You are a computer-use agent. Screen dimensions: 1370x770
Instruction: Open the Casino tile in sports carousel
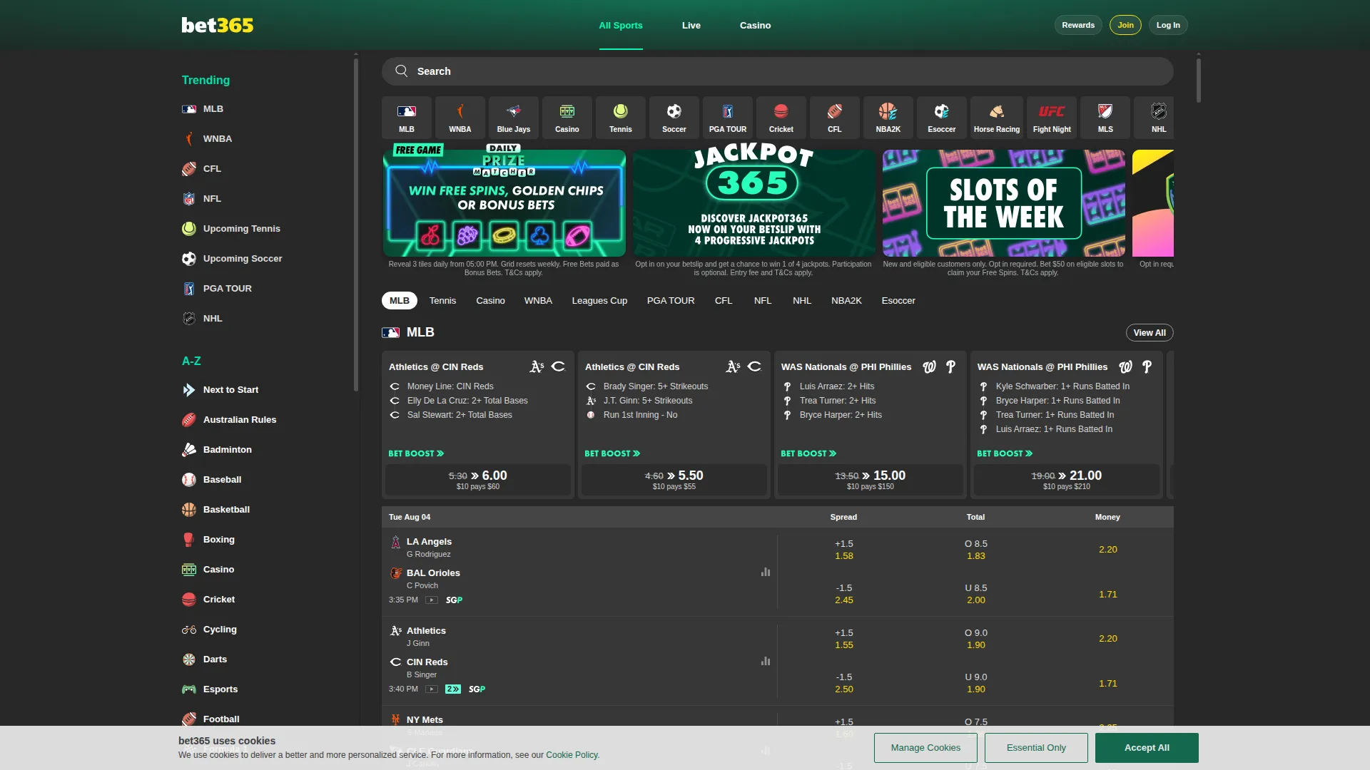[567, 117]
